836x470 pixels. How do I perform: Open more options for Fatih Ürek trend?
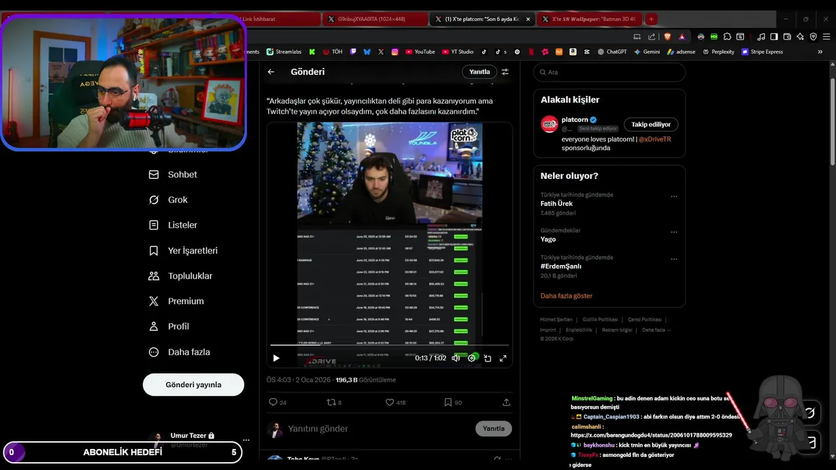674,196
